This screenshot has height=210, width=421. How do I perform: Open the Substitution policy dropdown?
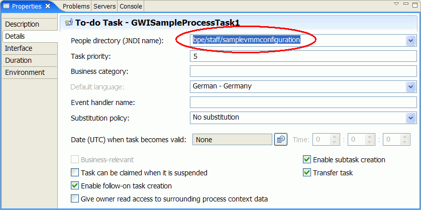point(410,118)
